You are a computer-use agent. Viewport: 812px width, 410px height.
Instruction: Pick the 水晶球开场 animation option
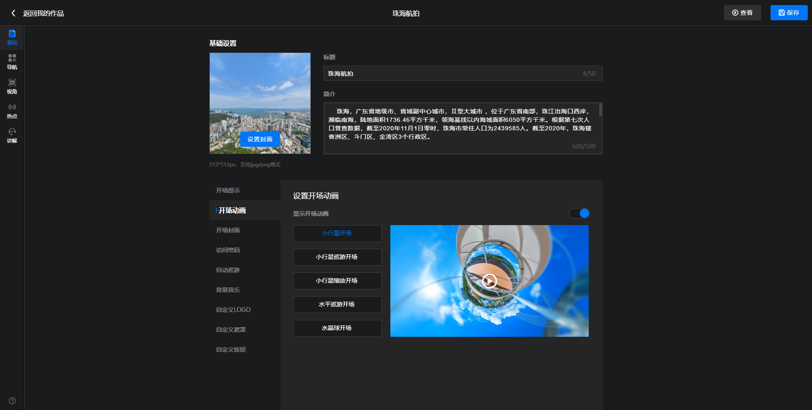[337, 328]
